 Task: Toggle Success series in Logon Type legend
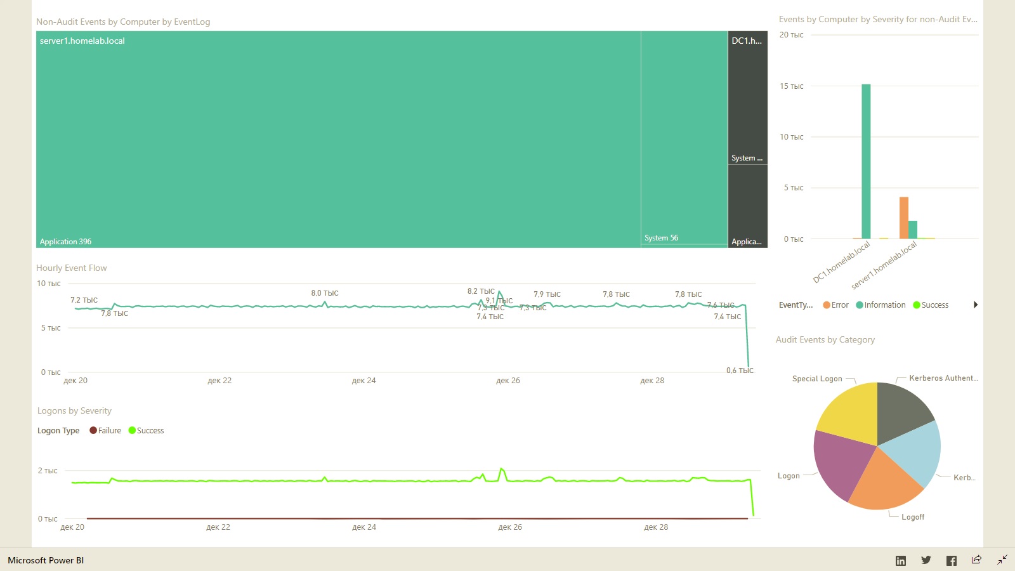150,431
